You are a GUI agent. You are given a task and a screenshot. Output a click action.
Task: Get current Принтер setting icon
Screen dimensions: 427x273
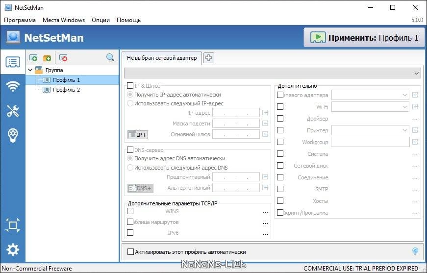pyautogui.click(x=415, y=130)
